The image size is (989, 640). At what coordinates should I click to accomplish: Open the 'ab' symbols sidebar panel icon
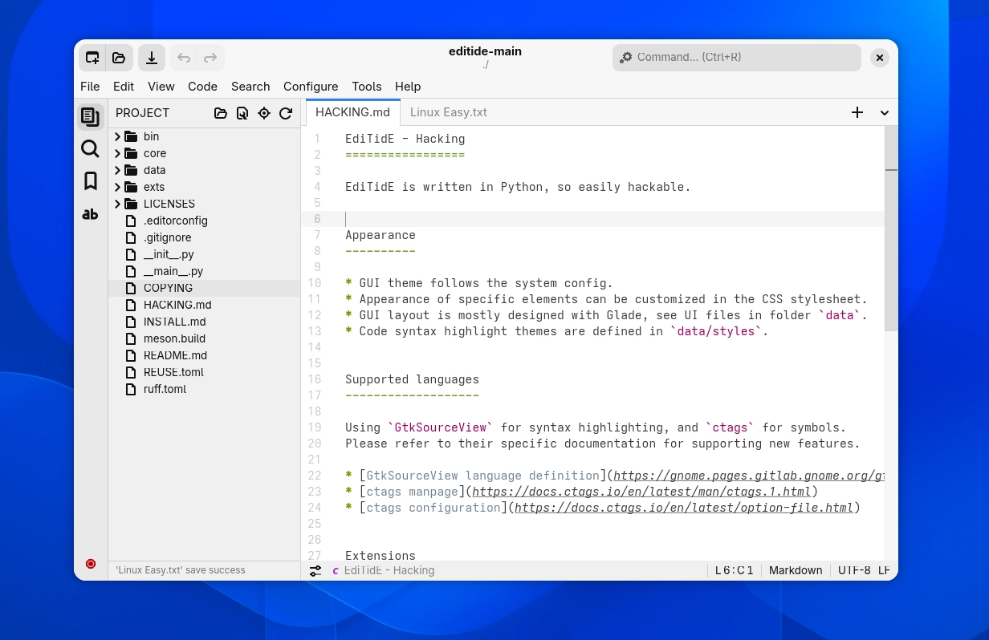91,214
